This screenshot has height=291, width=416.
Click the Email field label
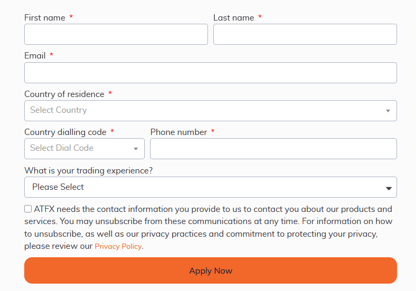pyautogui.click(x=35, y=56)
